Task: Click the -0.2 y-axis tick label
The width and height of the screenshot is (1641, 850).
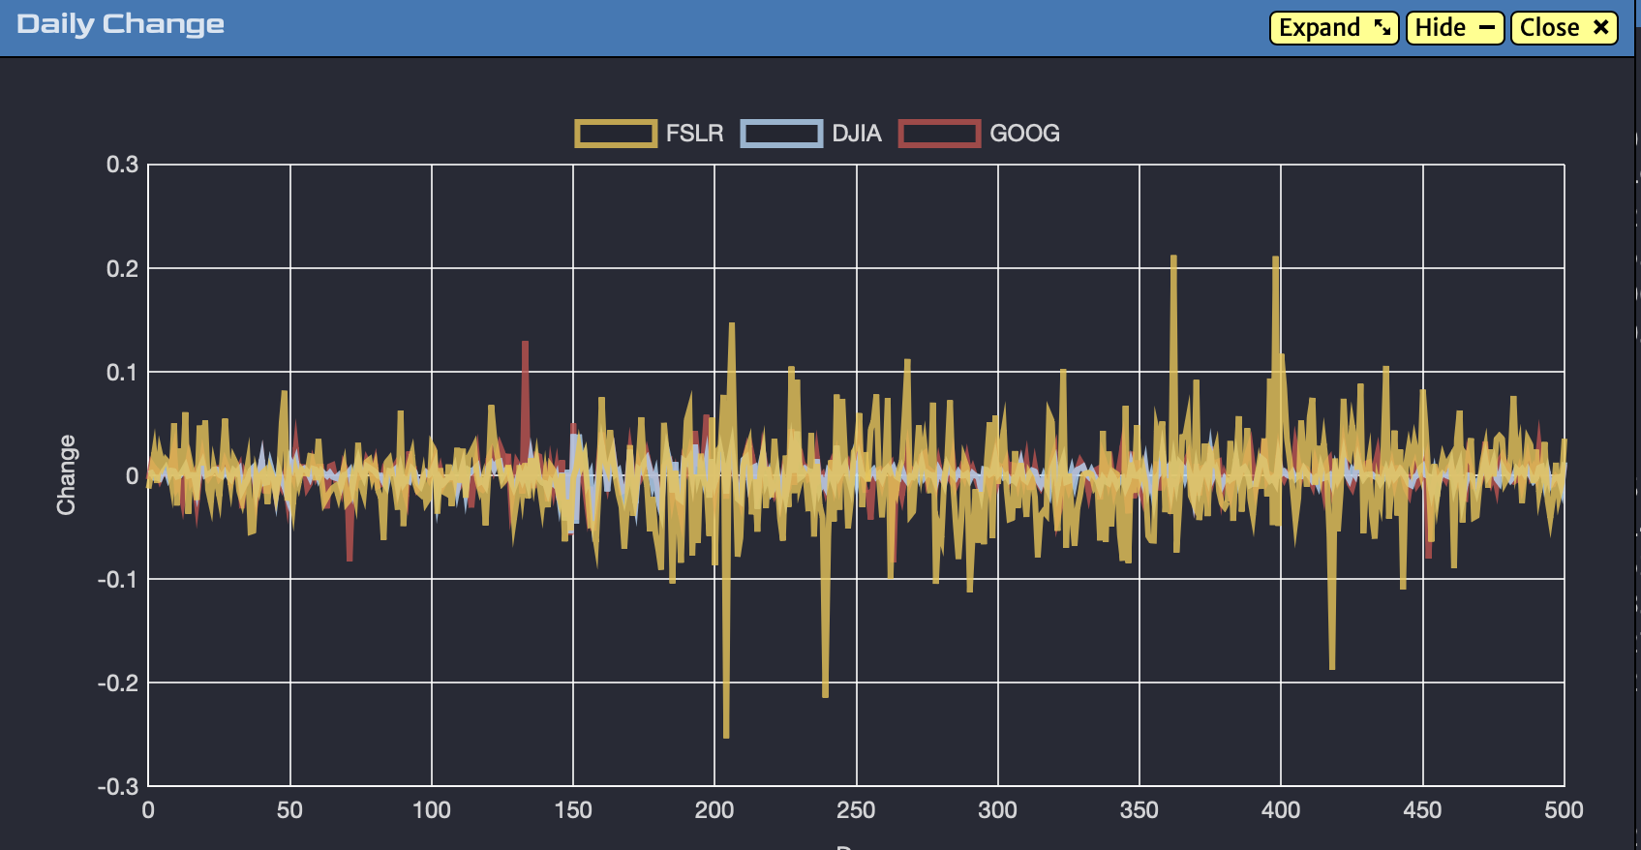Action: (118, 683)
